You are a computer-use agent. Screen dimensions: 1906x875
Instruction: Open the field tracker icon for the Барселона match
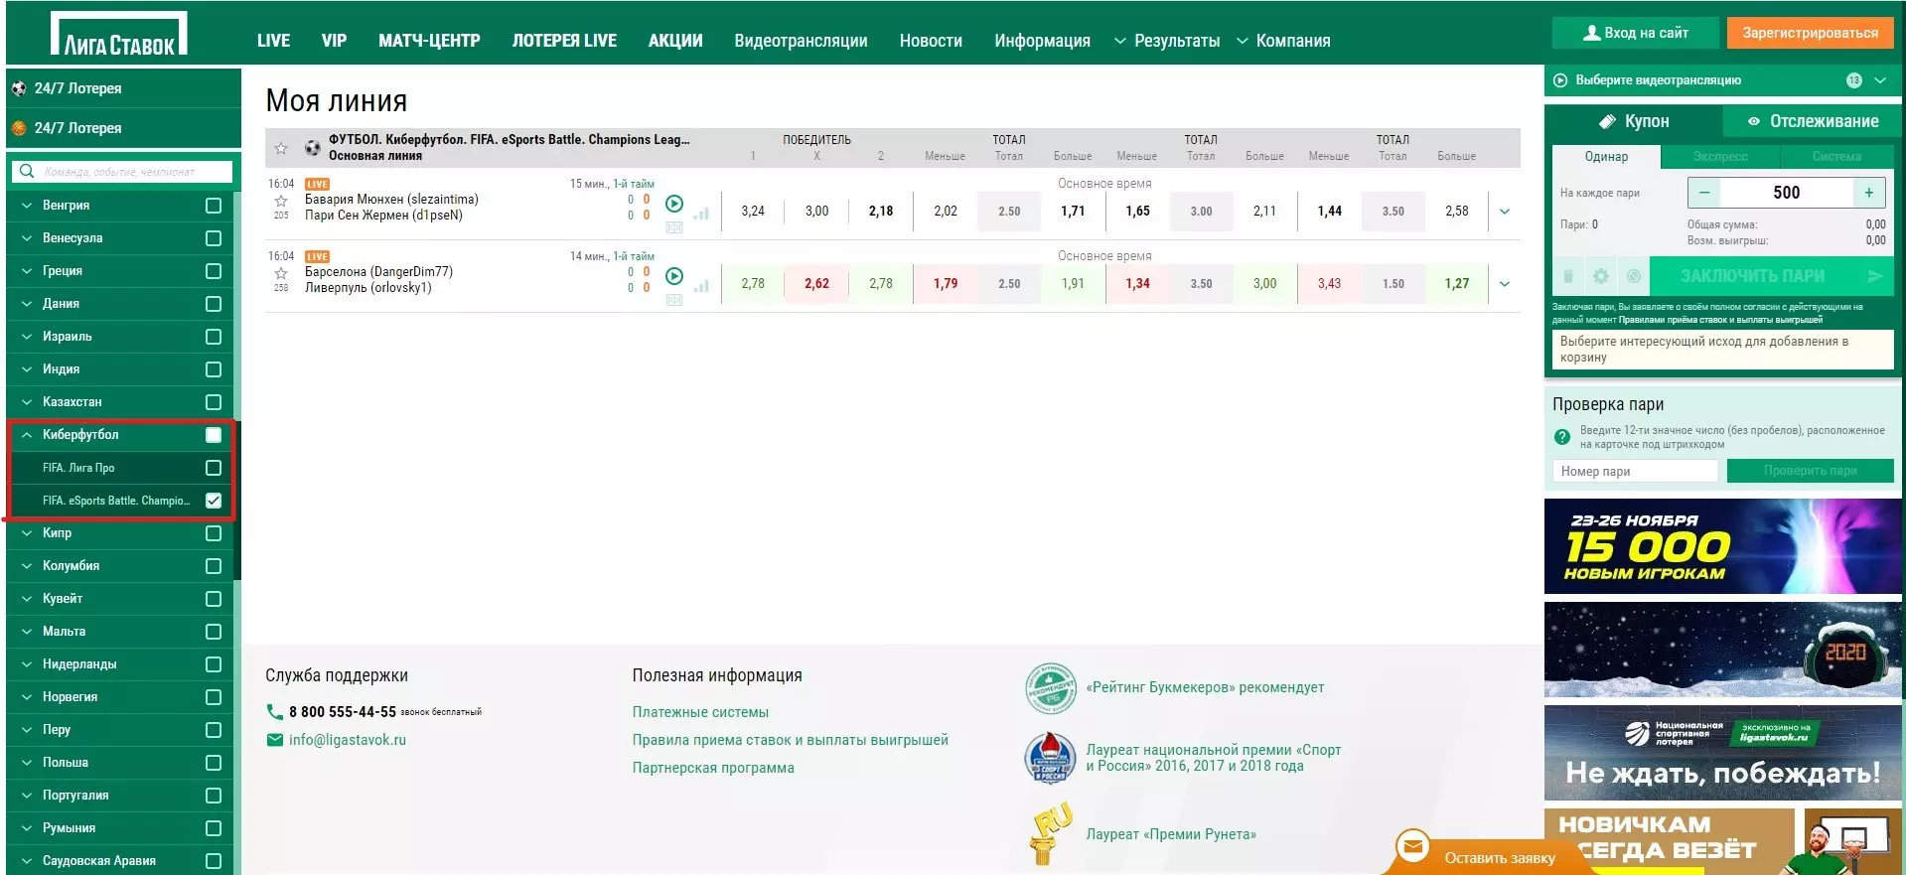tap(674, 300)
